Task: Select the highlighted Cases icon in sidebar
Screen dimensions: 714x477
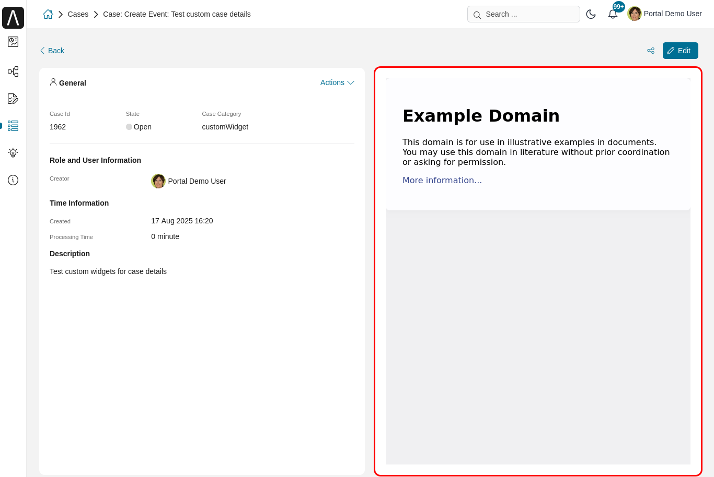Action: (13, 126)
